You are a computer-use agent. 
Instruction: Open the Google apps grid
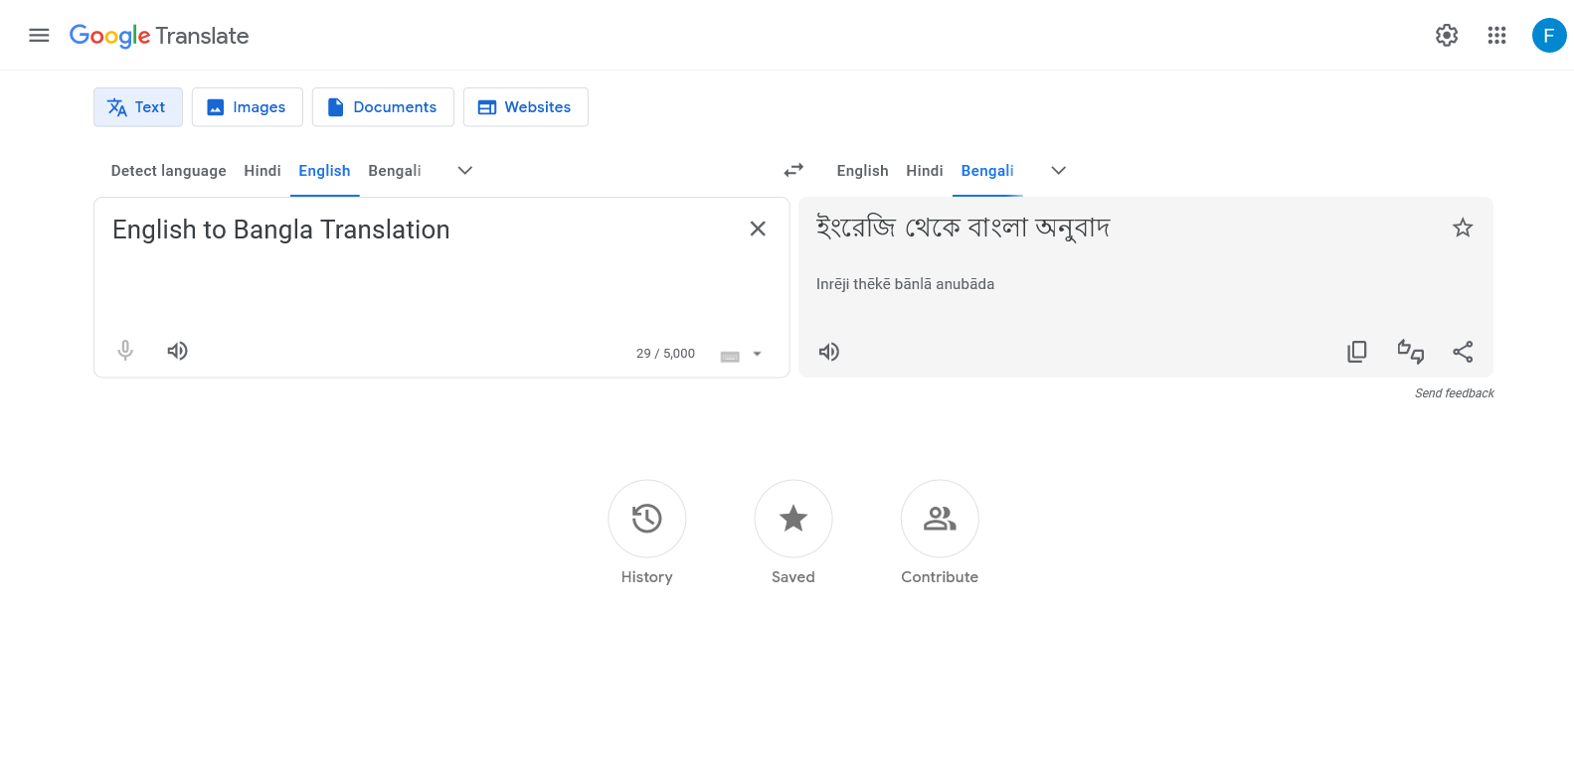coord(1496,36)
